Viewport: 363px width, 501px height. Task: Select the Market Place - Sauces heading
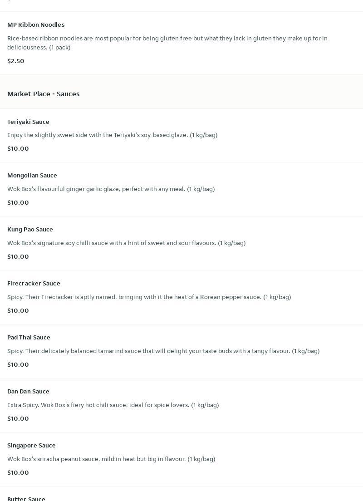44,94
